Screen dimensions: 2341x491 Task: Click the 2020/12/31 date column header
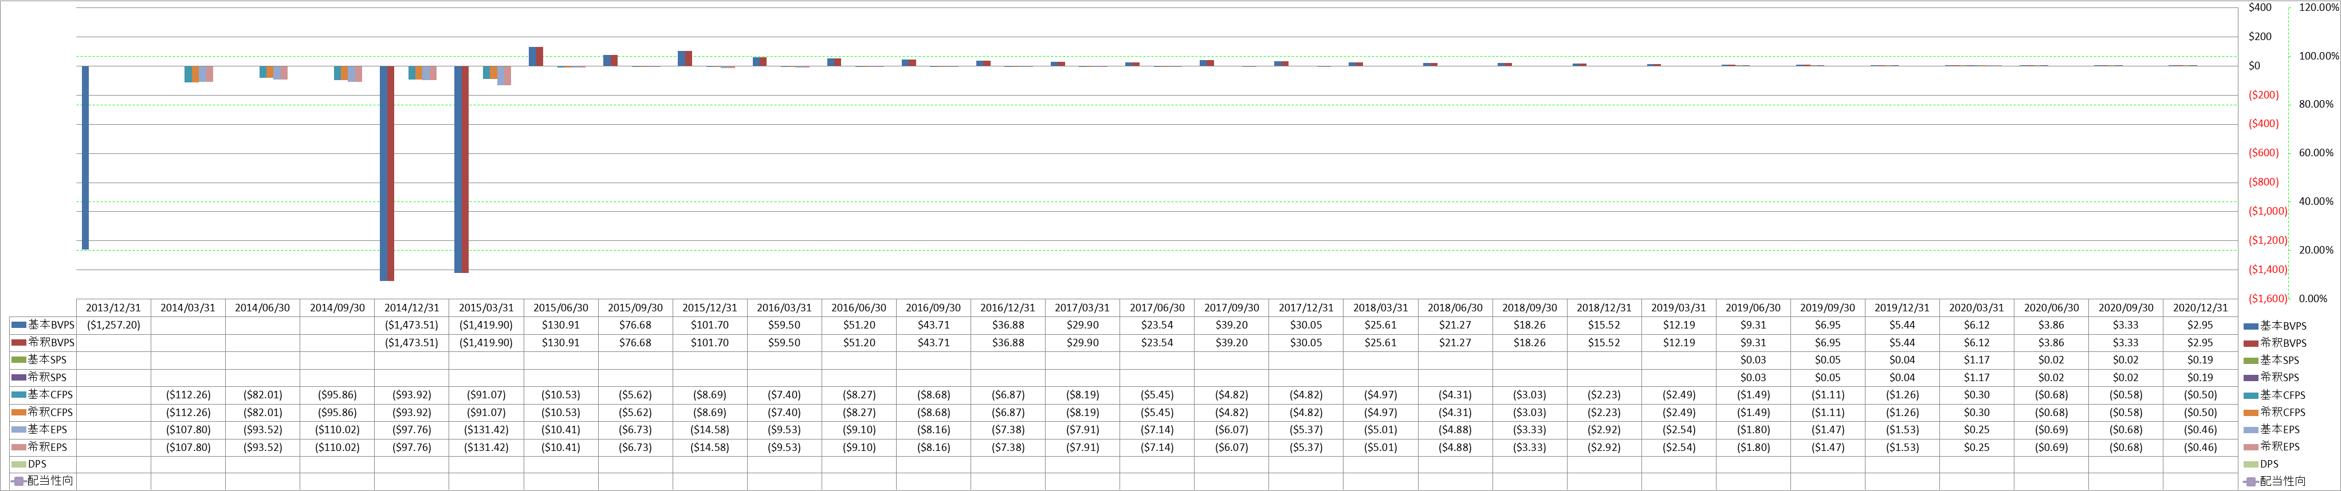click(x=2200, y=308)
